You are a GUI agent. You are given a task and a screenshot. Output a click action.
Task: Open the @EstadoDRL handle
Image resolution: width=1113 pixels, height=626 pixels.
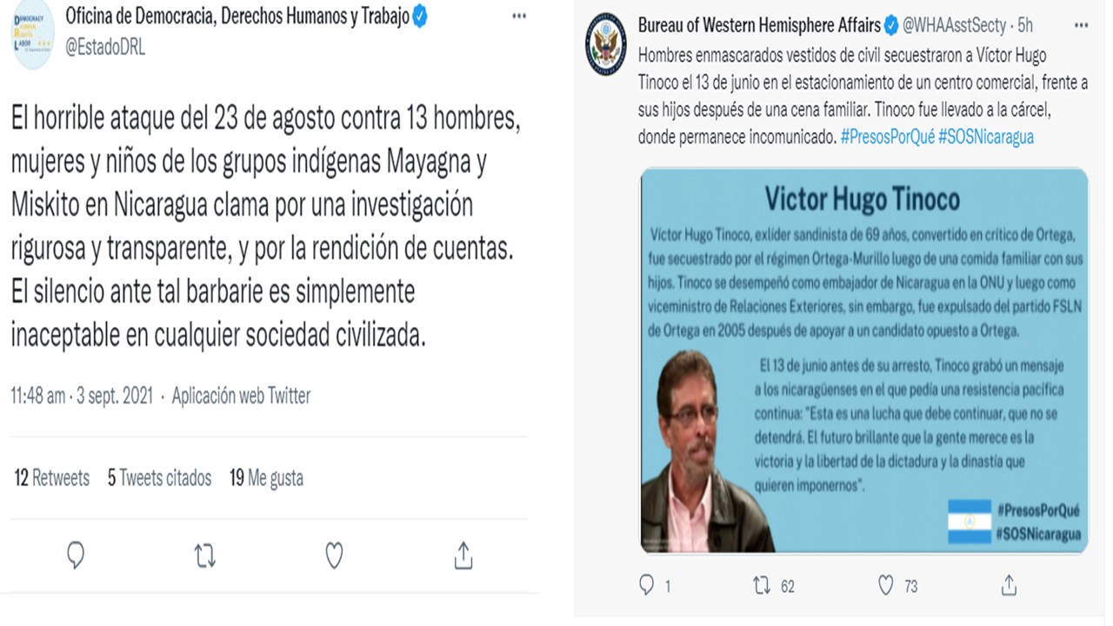pos(105,47)
